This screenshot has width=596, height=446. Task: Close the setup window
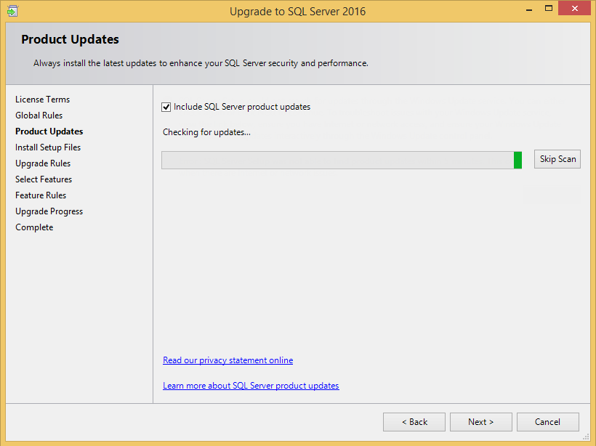(x=575, y=9)
